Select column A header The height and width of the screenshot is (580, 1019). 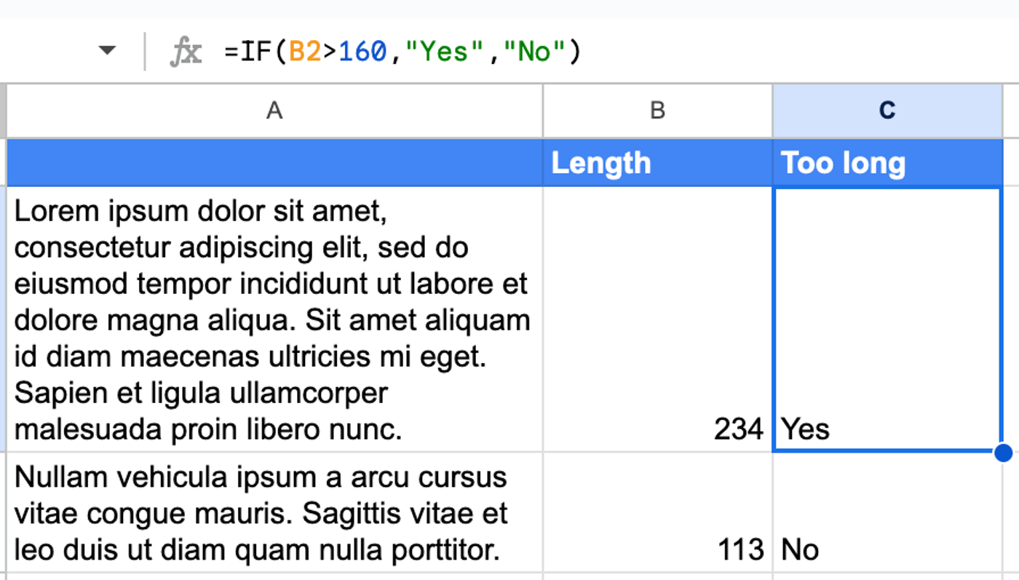pyautogui.click(x=274, y=110)
